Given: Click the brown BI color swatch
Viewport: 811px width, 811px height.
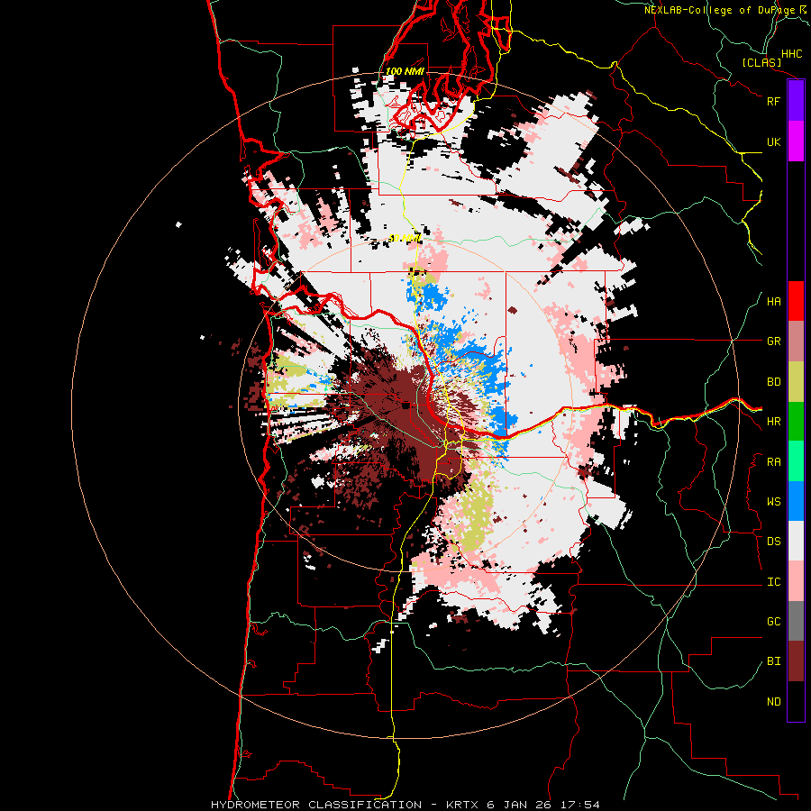Looking at the screenshot, I should (x=796, y=661).
